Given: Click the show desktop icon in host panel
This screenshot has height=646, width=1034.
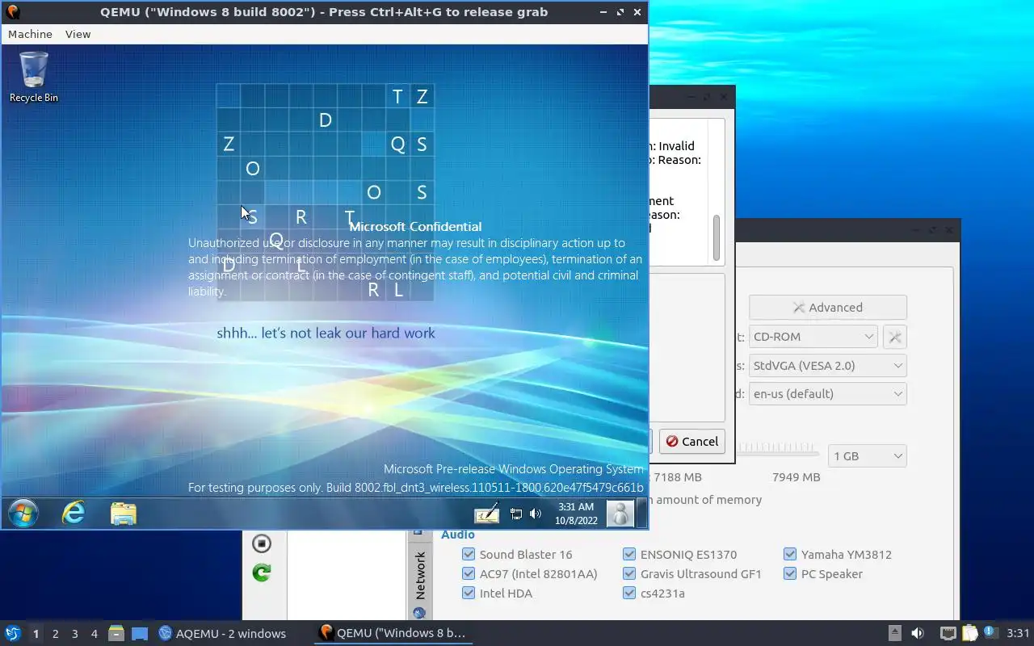Looking at the screenshot, I should [x=140, y=633].
